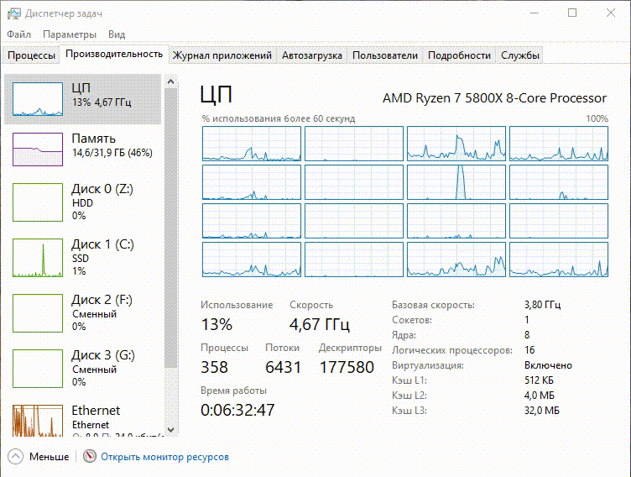
Task: Select Диск 3 (G:) removable entry
Action: tap(82, 369)
